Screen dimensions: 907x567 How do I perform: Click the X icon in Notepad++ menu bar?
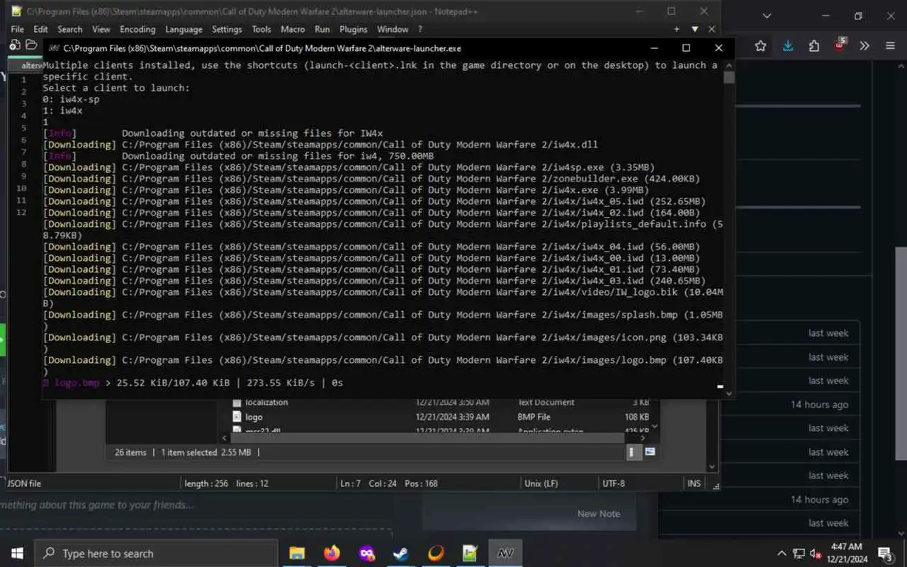712,29
